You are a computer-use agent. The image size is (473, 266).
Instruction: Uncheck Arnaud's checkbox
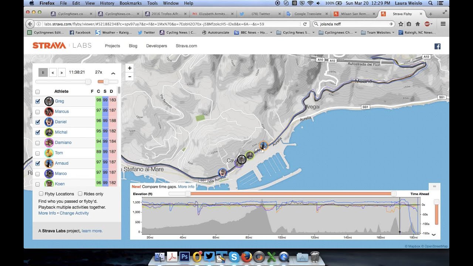(37, 163)
